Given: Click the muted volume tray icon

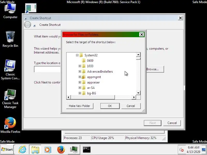Looking at the screenshot, I should [182, 150].
